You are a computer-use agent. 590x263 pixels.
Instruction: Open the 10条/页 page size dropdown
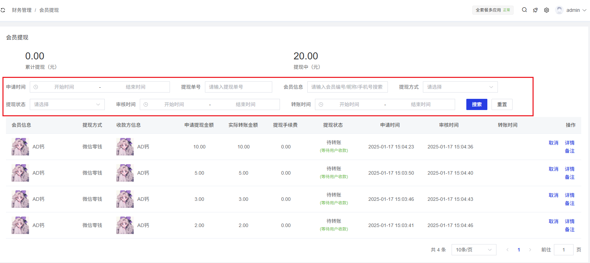pos(474,250)
